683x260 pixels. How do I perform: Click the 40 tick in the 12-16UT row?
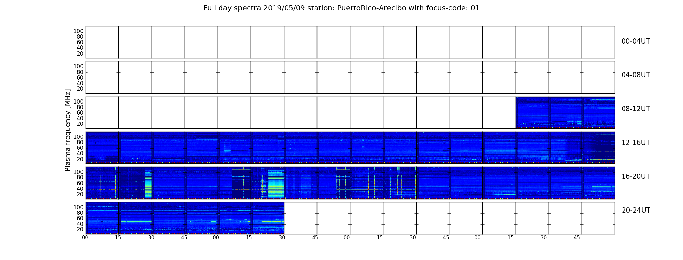(x=80, y=154)
